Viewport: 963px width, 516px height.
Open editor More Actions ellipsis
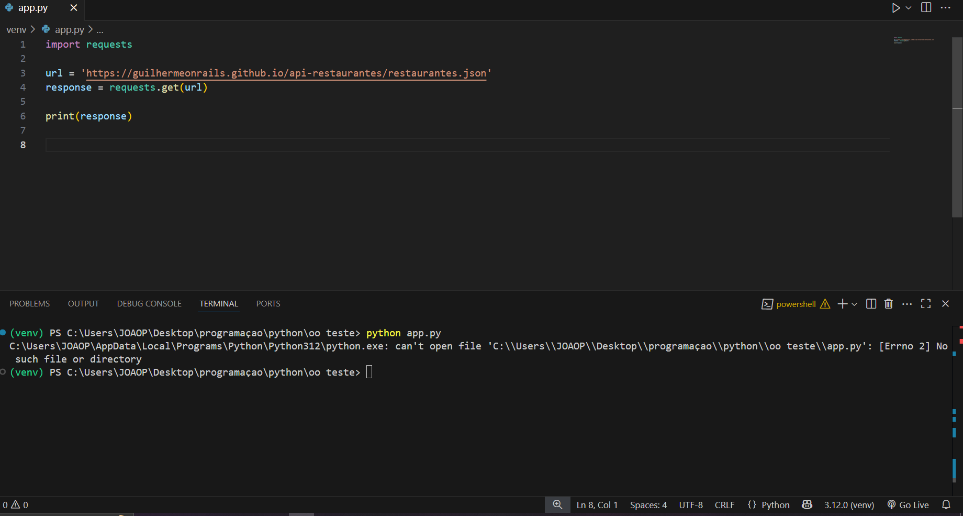pos(945,7)
